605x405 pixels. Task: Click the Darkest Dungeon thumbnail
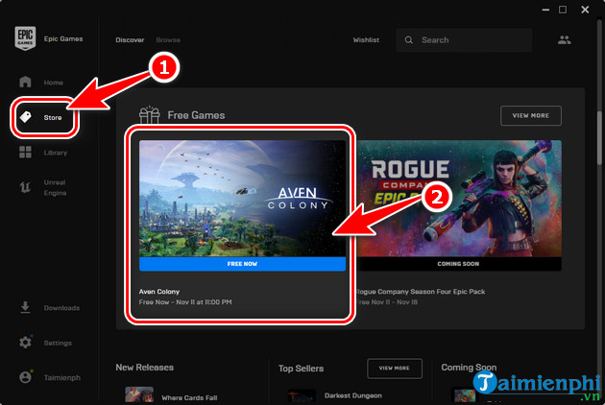coord(301,395)
